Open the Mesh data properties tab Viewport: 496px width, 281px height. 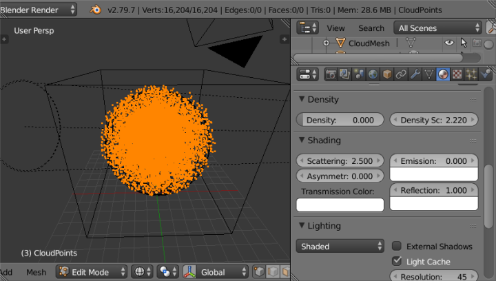click(430, 74)
